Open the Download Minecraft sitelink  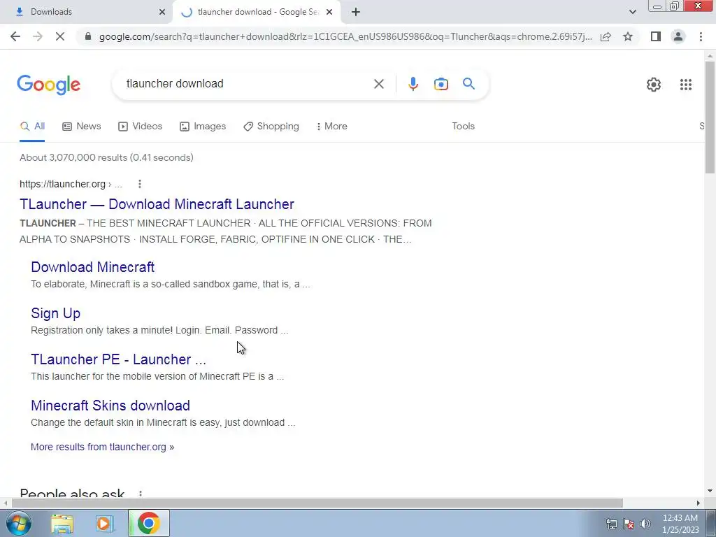[93, 267]
